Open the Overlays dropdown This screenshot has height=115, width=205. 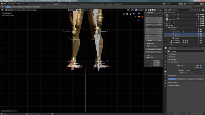coord(141,10)
